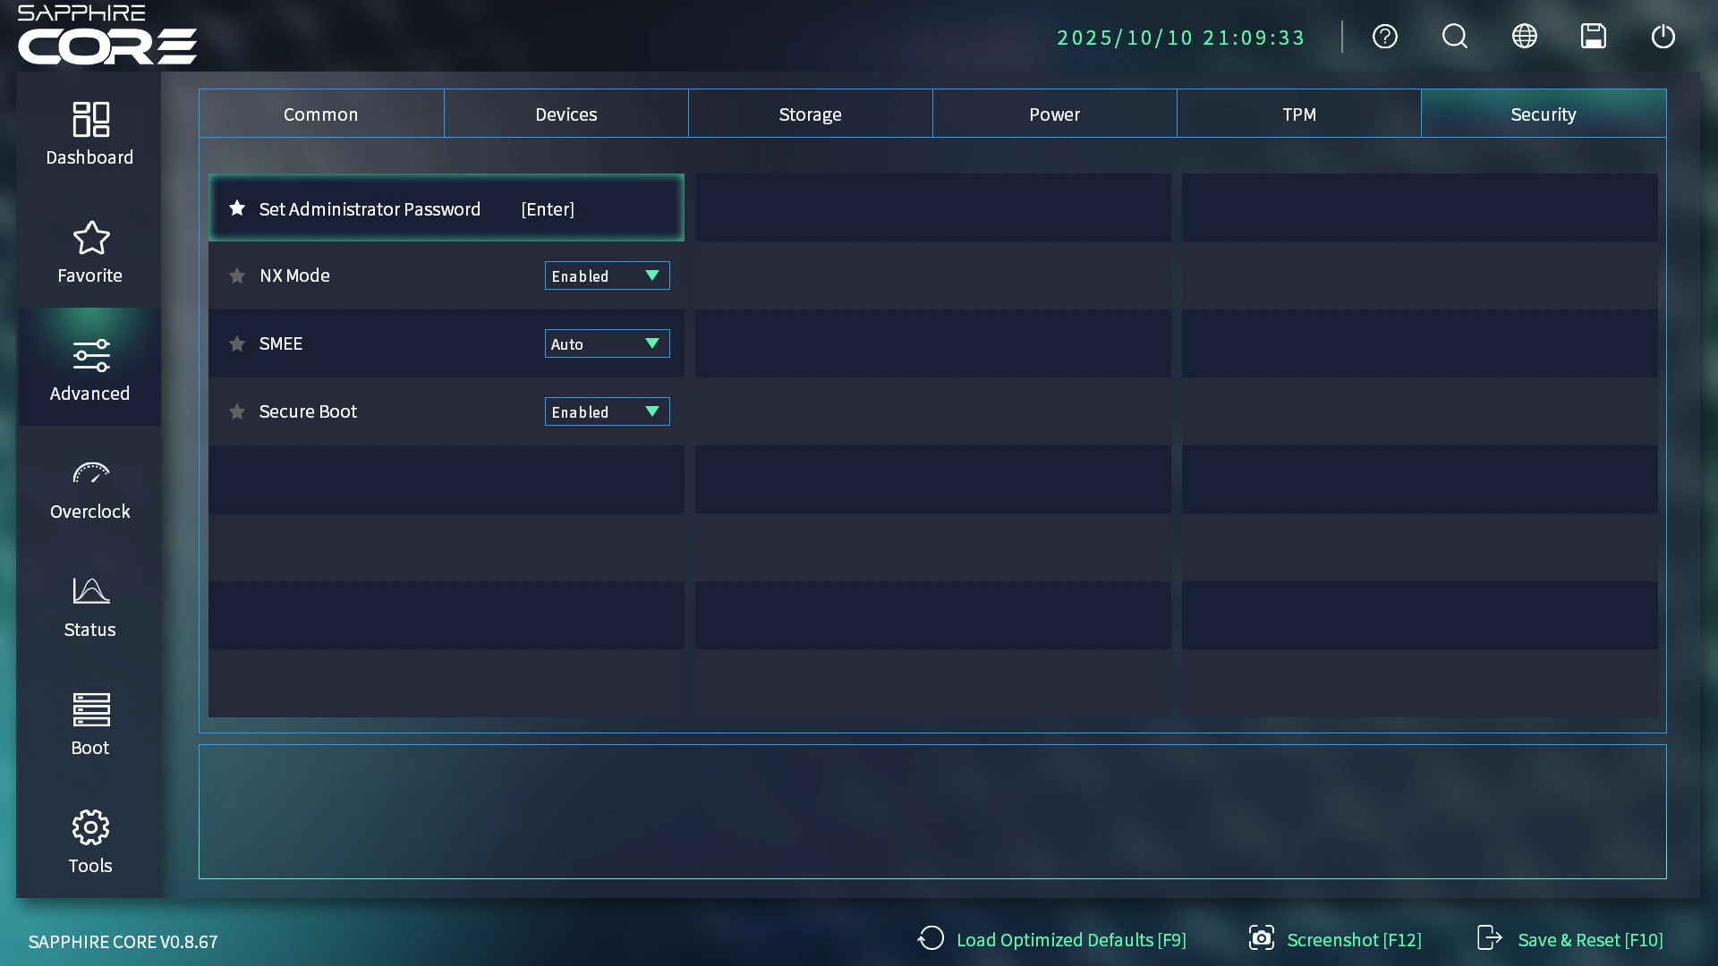Viewport: 1718px width, 966px height.
Task: Switch to the Storage tab
Action: coord(810,114)
